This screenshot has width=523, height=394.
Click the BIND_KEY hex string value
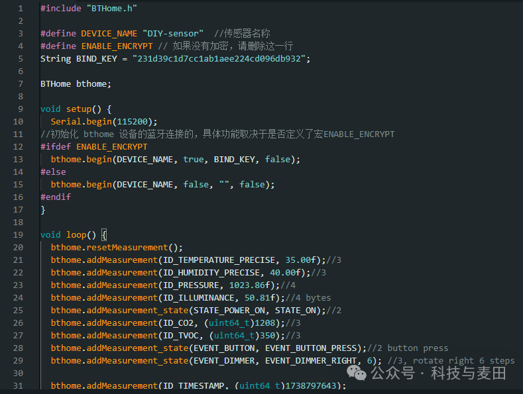pos(219,58)
